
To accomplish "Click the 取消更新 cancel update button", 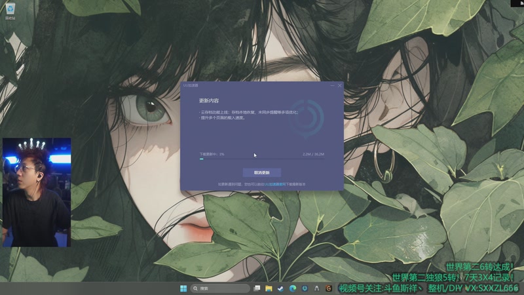I will click(x=261, y=172).
